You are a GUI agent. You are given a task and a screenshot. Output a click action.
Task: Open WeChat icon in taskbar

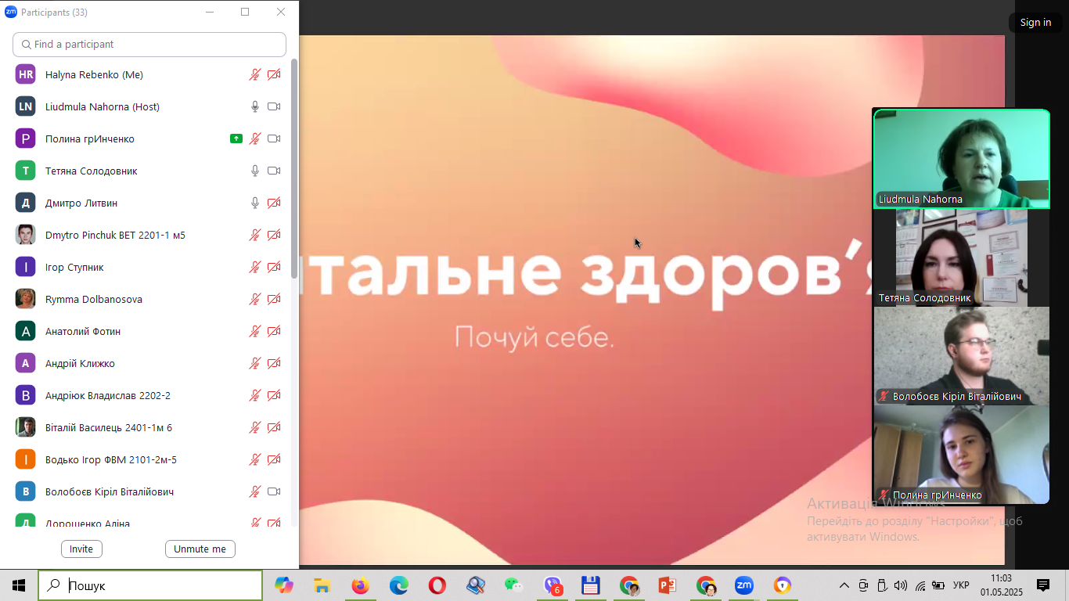pyautogui.click(x=513, y=585)
